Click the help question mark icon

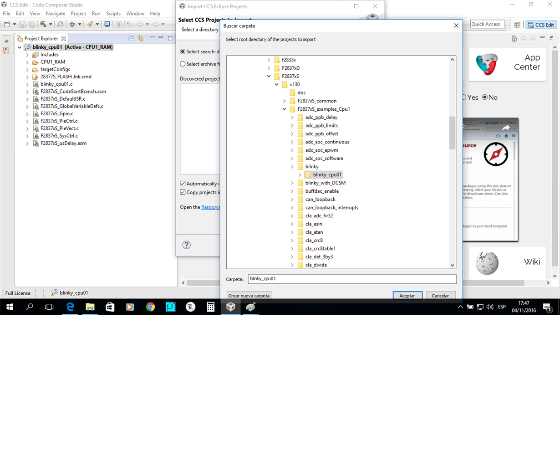pos(187,245)
